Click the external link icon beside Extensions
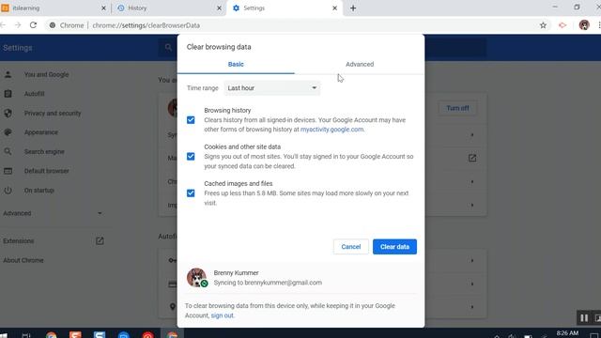Image resolution: width=601 pixels, height=338 pixels. (x=100, y=241)
